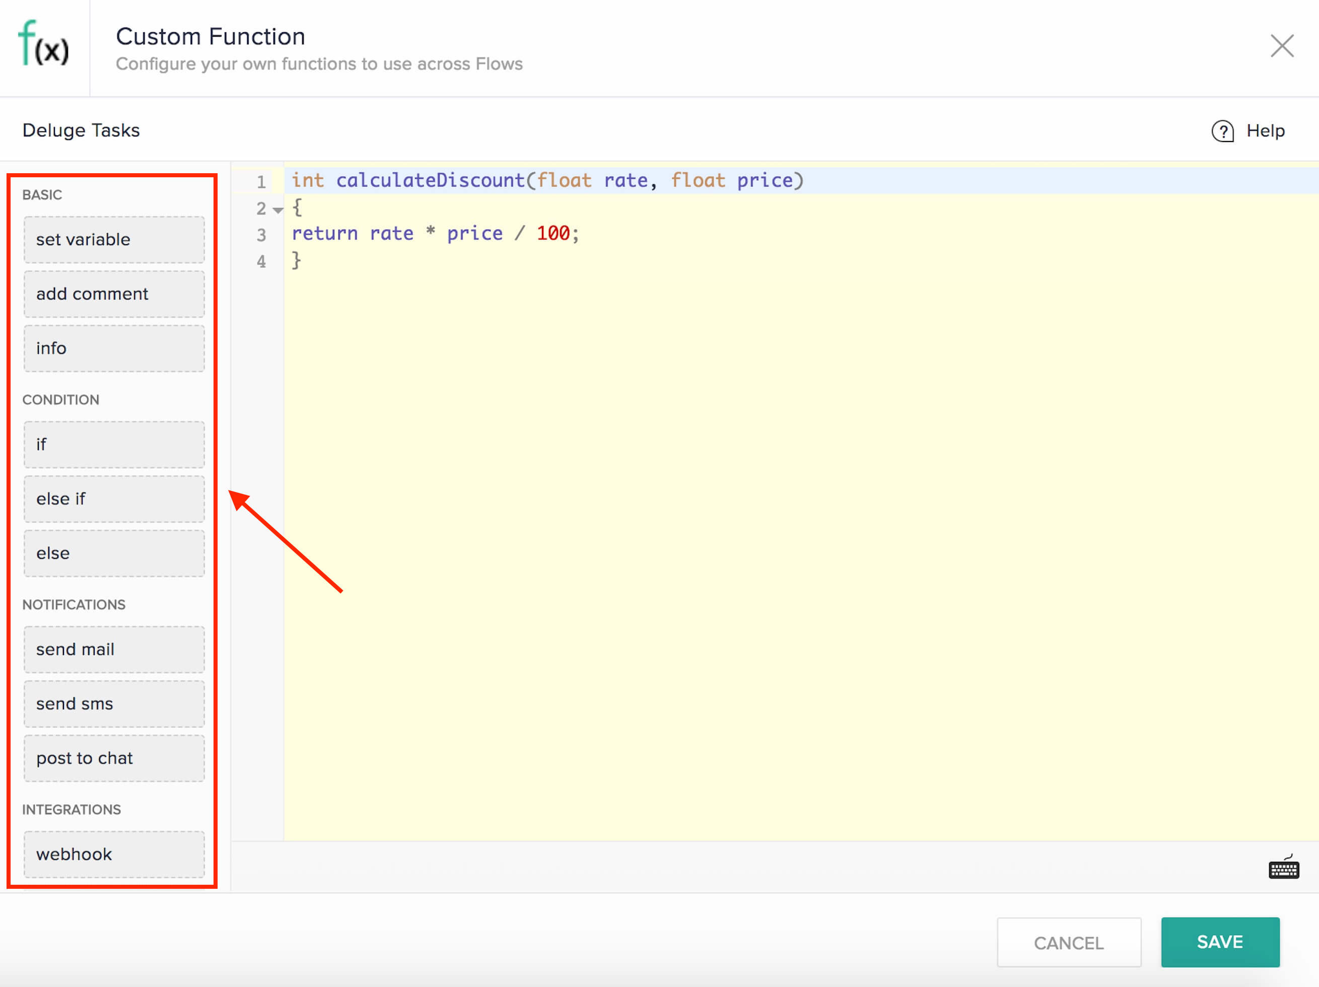Click the keyboard shortcuts icon

click(x=1283, y=868)
